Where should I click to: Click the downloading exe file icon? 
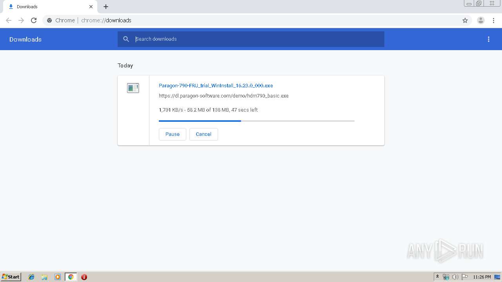133,88
